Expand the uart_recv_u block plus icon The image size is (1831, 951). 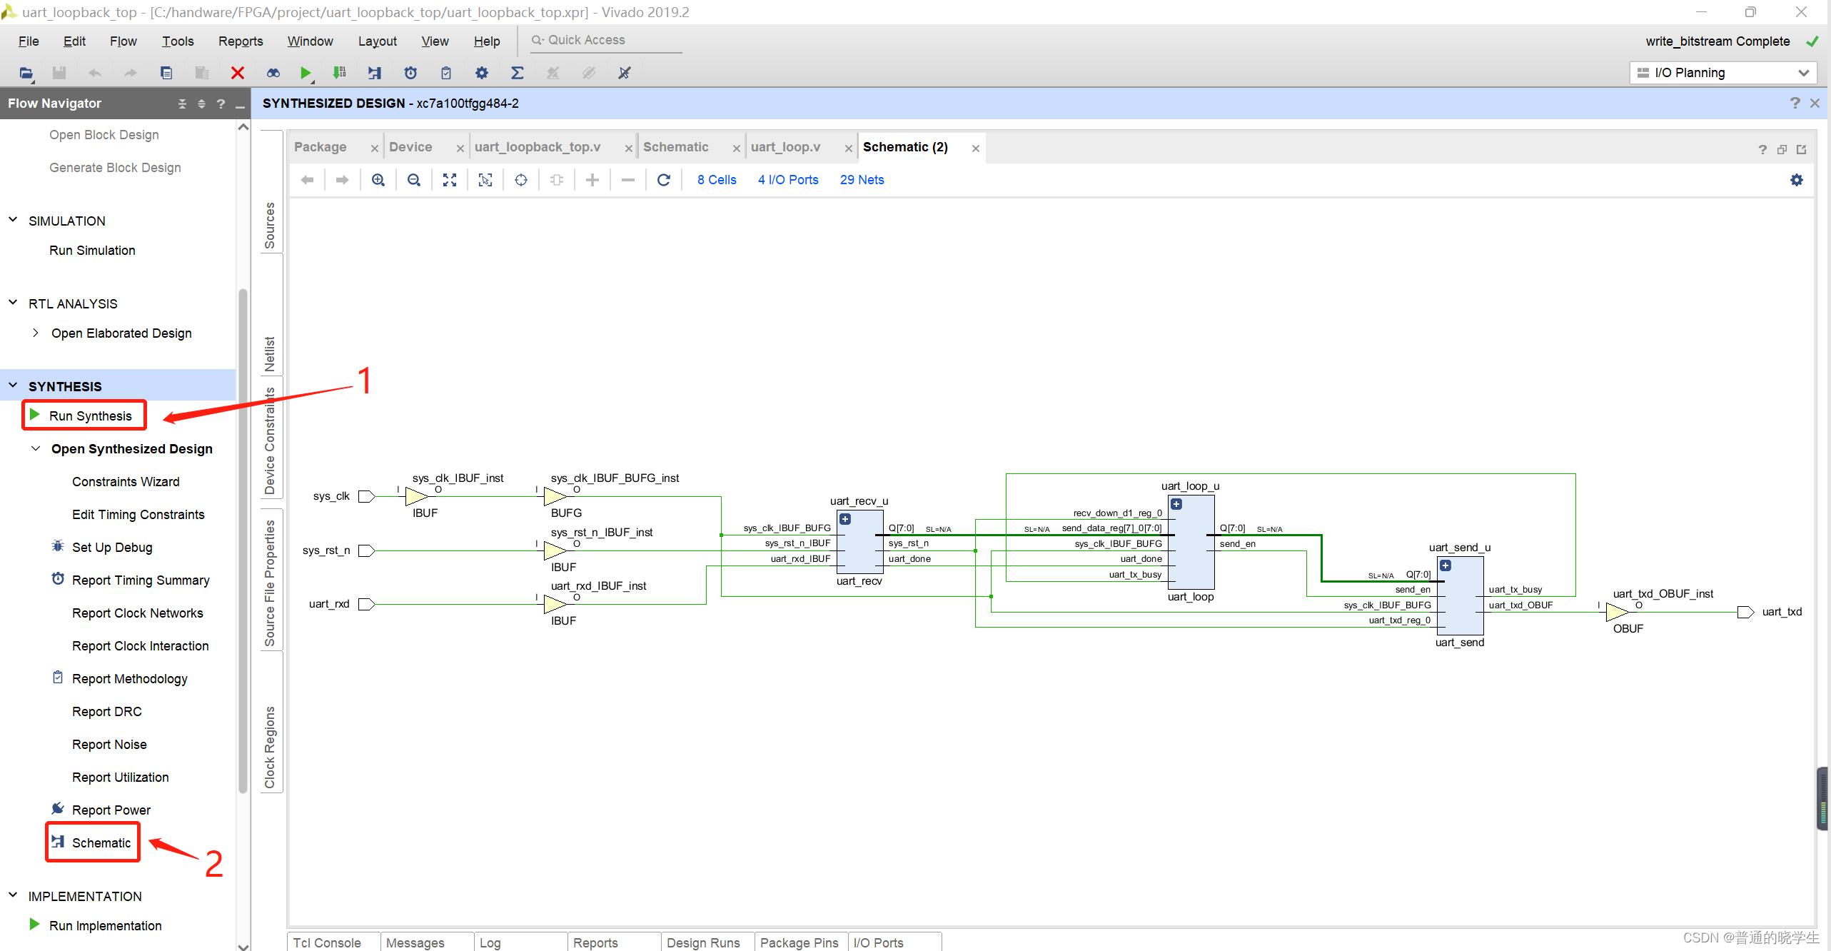845,519
